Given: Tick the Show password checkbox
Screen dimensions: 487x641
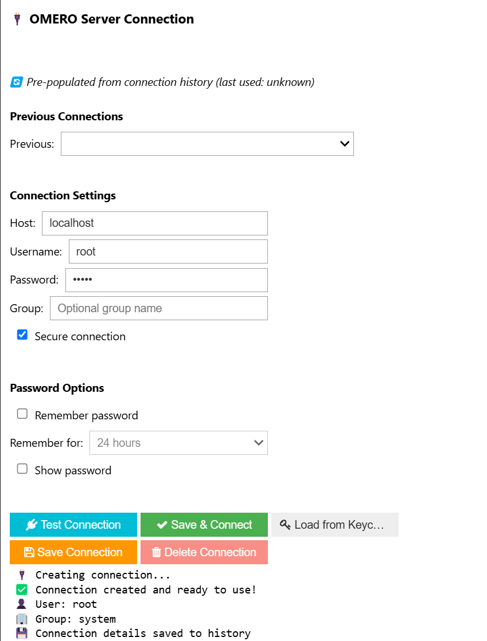Looking at the screenshot, I should tap(22, 469).
